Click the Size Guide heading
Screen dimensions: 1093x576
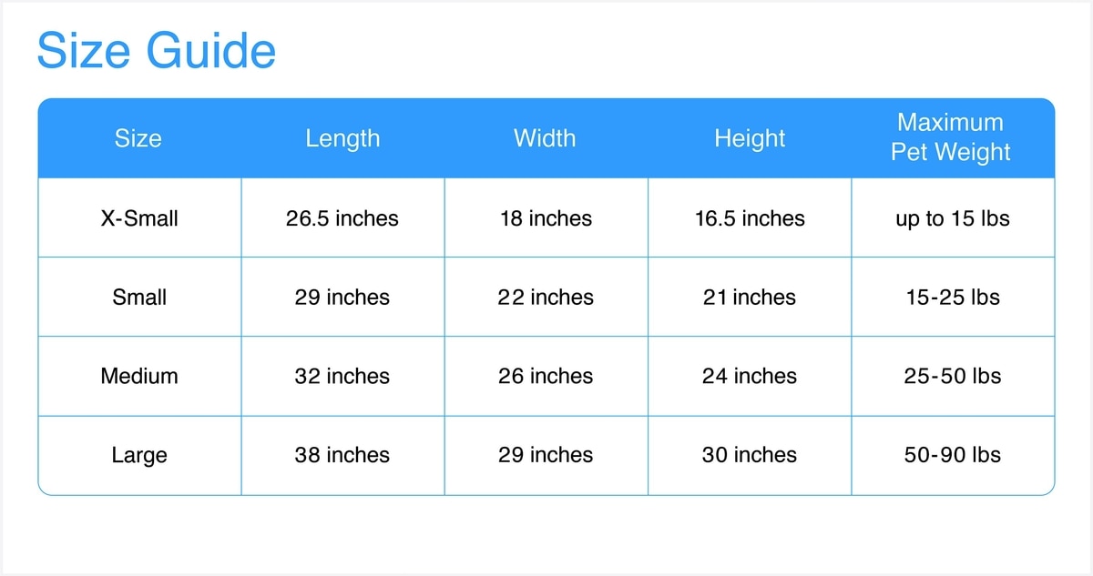(x=156, y=51)
